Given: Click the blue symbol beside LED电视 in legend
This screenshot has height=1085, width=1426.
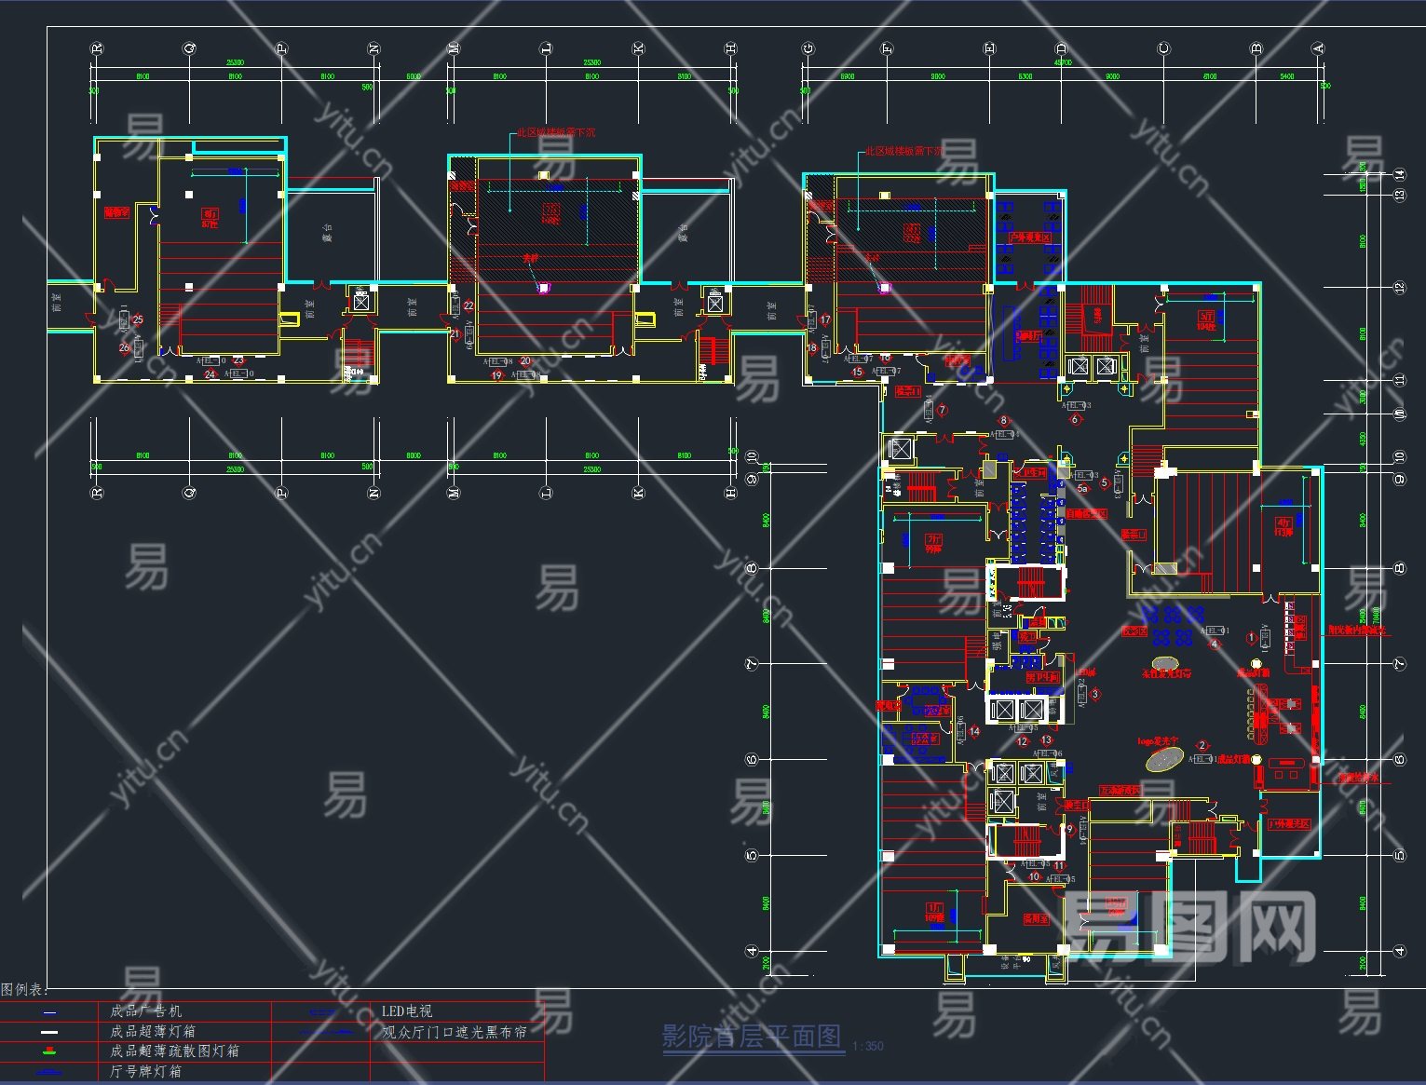Looking at the screenshot, I should coord(321,1012).
